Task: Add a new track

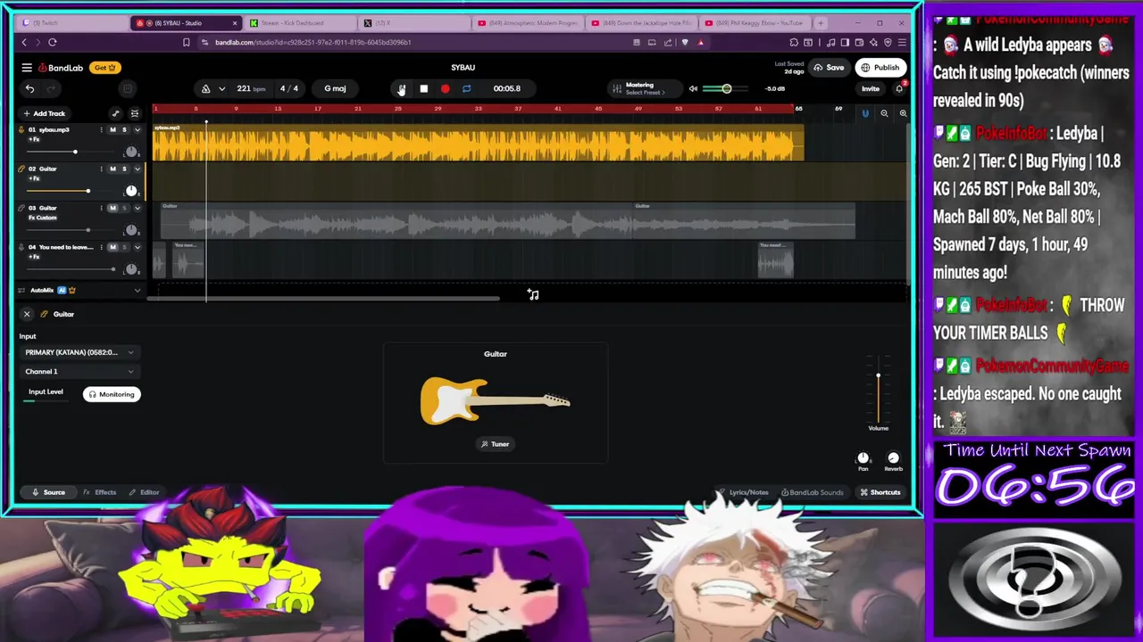Action: (x=45, y=113)
